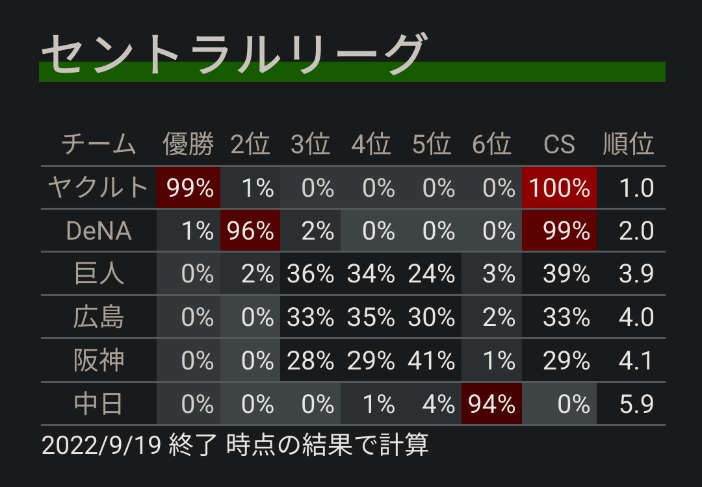The width and height of the screenshot is (702, 487).
Task: Click the 広島 team name
Action: click(99, 317)
